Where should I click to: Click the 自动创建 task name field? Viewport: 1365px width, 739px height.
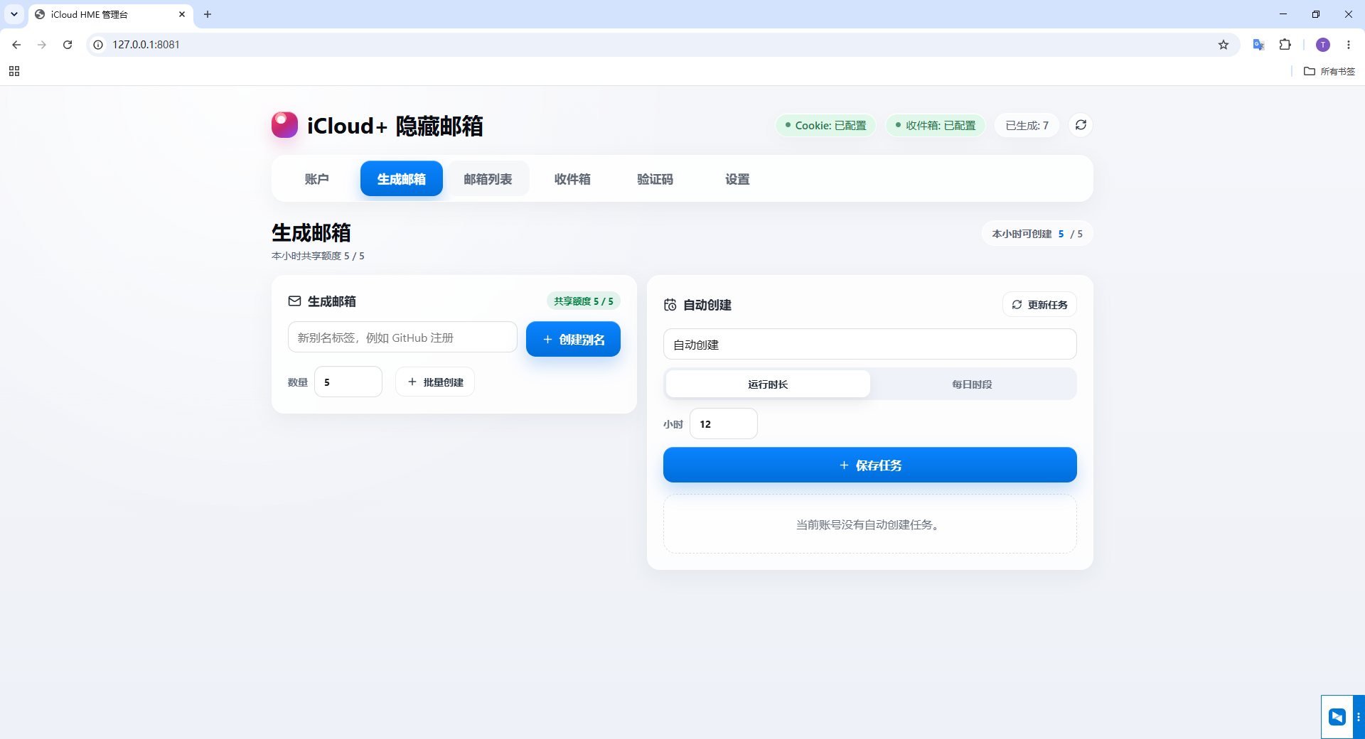coord(870,344)
